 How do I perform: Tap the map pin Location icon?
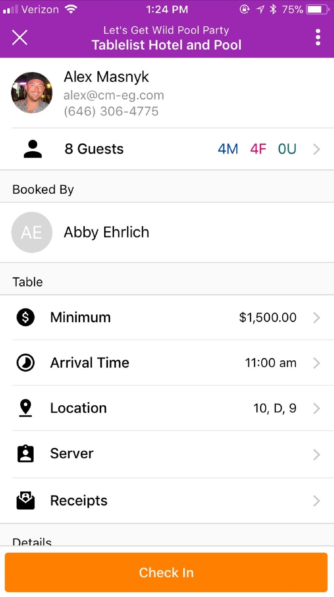click(26, 408)
